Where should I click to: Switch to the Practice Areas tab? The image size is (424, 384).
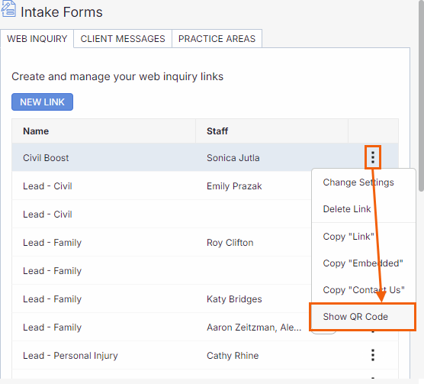click(217, 39)
